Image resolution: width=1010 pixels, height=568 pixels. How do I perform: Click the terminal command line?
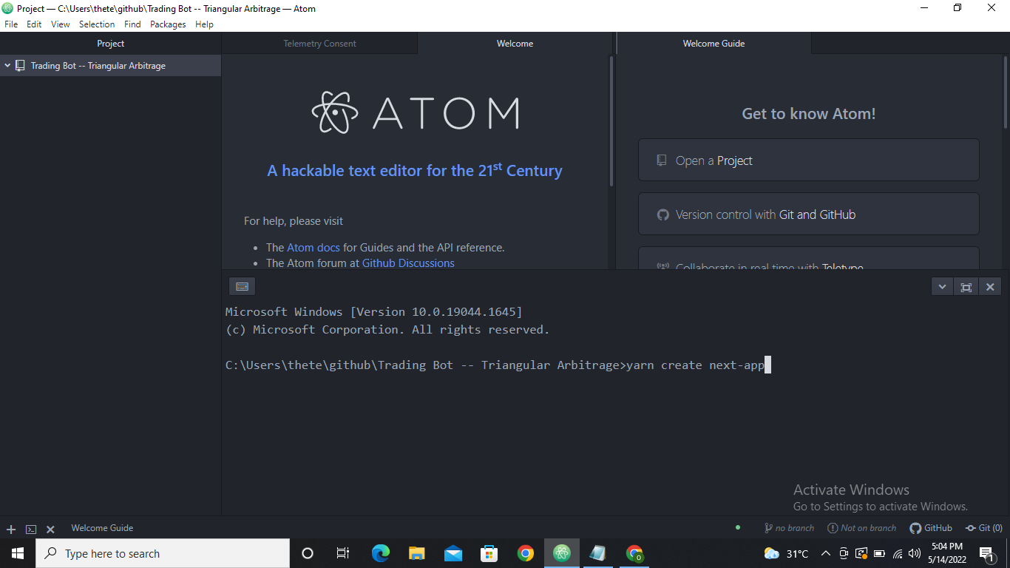(x=498, y=365)
